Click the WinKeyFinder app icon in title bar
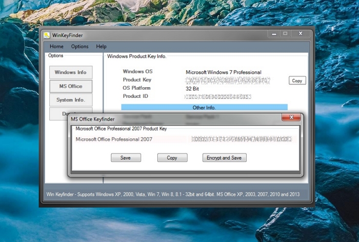 pos(47,35)
